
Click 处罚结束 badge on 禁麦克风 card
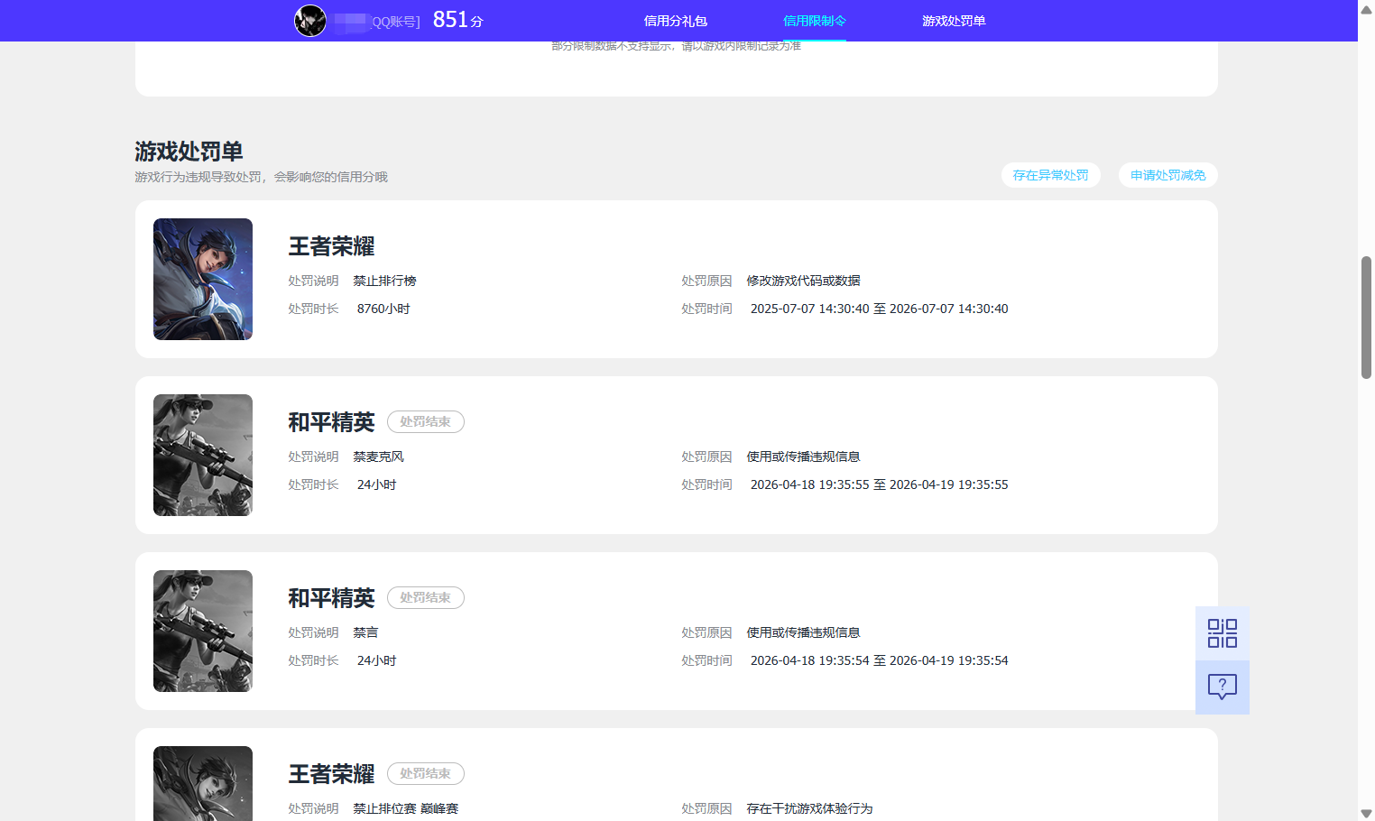pyautogui.click(x=426, y=421)
